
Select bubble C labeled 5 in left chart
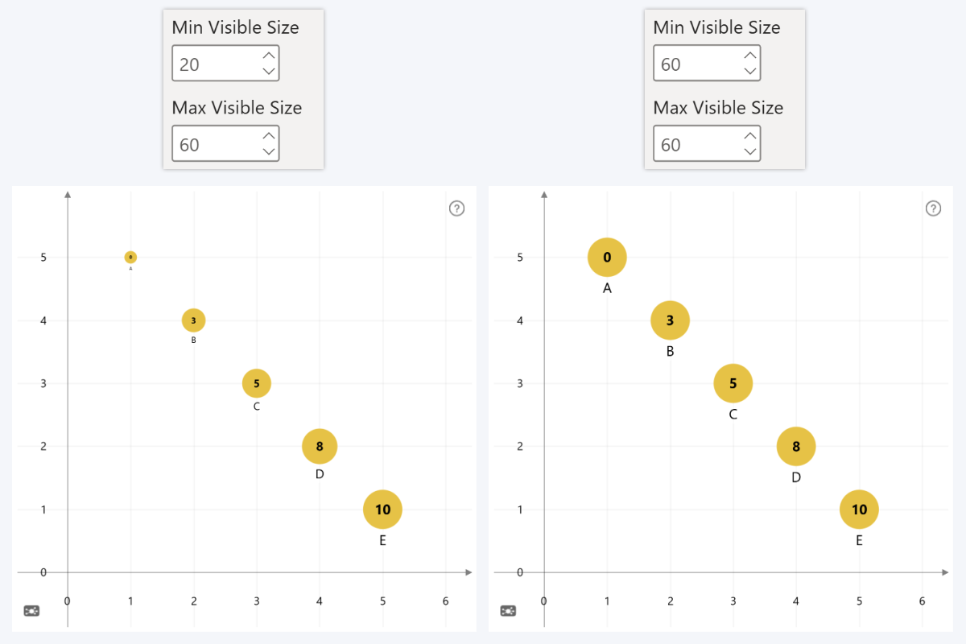(256, 383)
